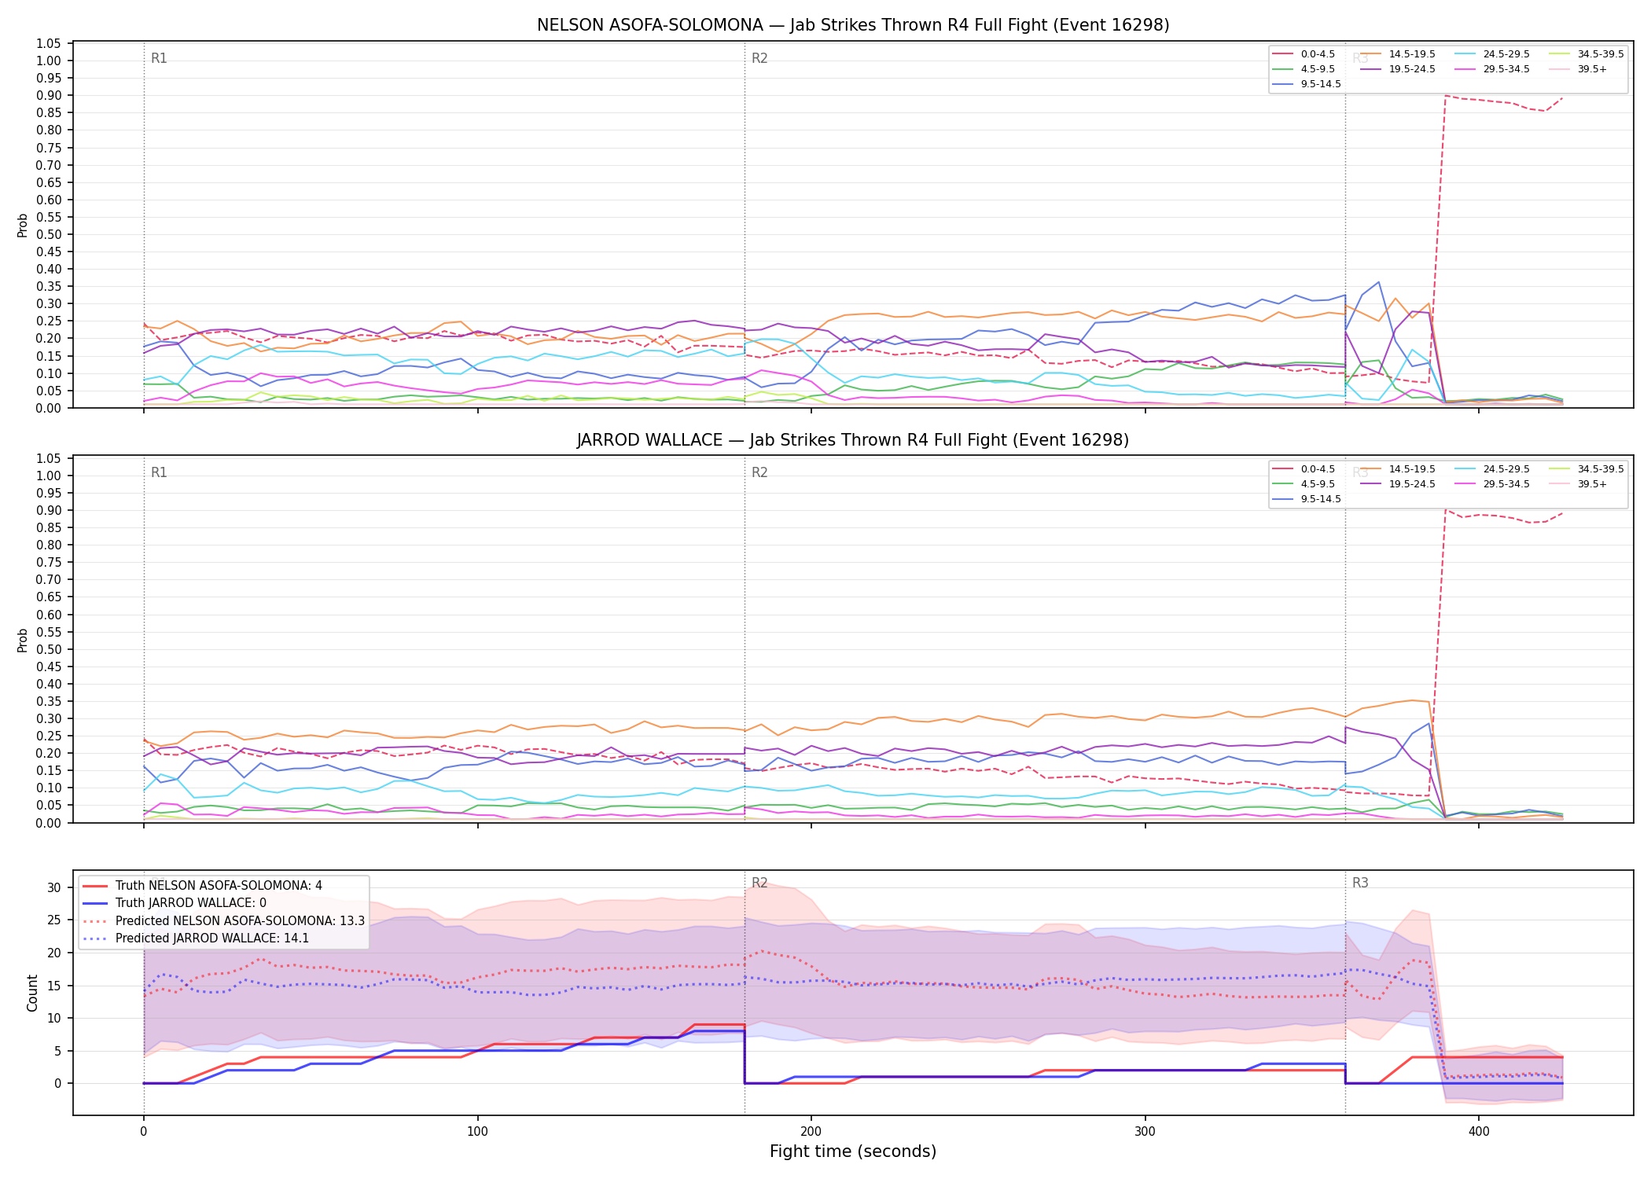Click the 'Prob' y-axis label of Nelson chart
Image resolution: width=1651 pixels, height=1179 pixels.
[x=23, y=225]
